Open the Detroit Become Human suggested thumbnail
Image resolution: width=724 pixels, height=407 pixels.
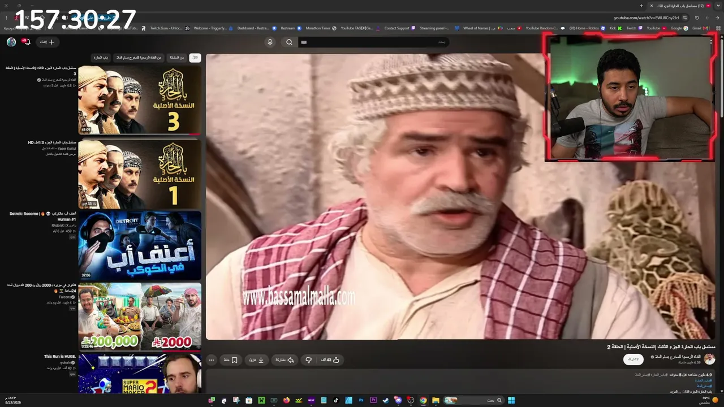[x=140, y=245]
